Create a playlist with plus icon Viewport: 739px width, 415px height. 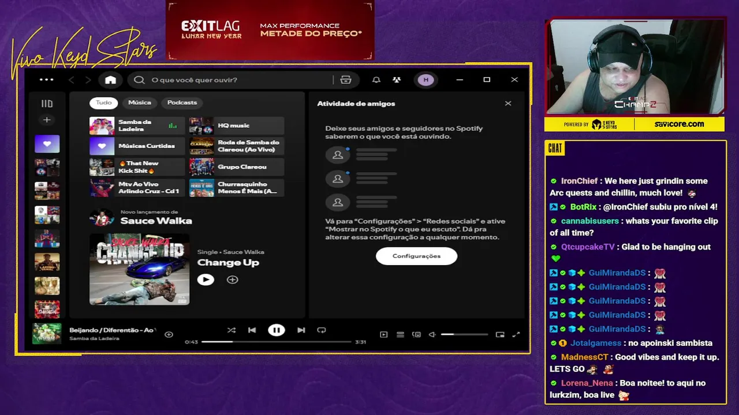[x=47, y=120]
